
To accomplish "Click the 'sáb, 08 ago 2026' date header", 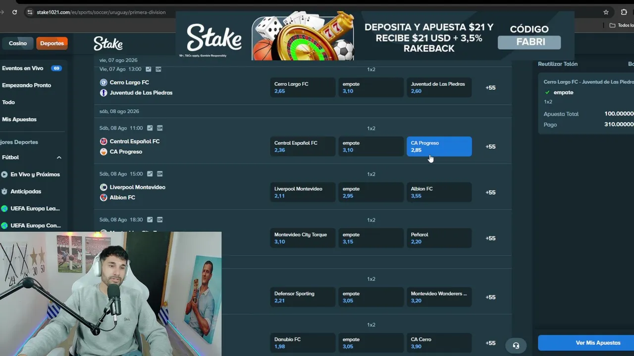I will click(x=119, y=111).
